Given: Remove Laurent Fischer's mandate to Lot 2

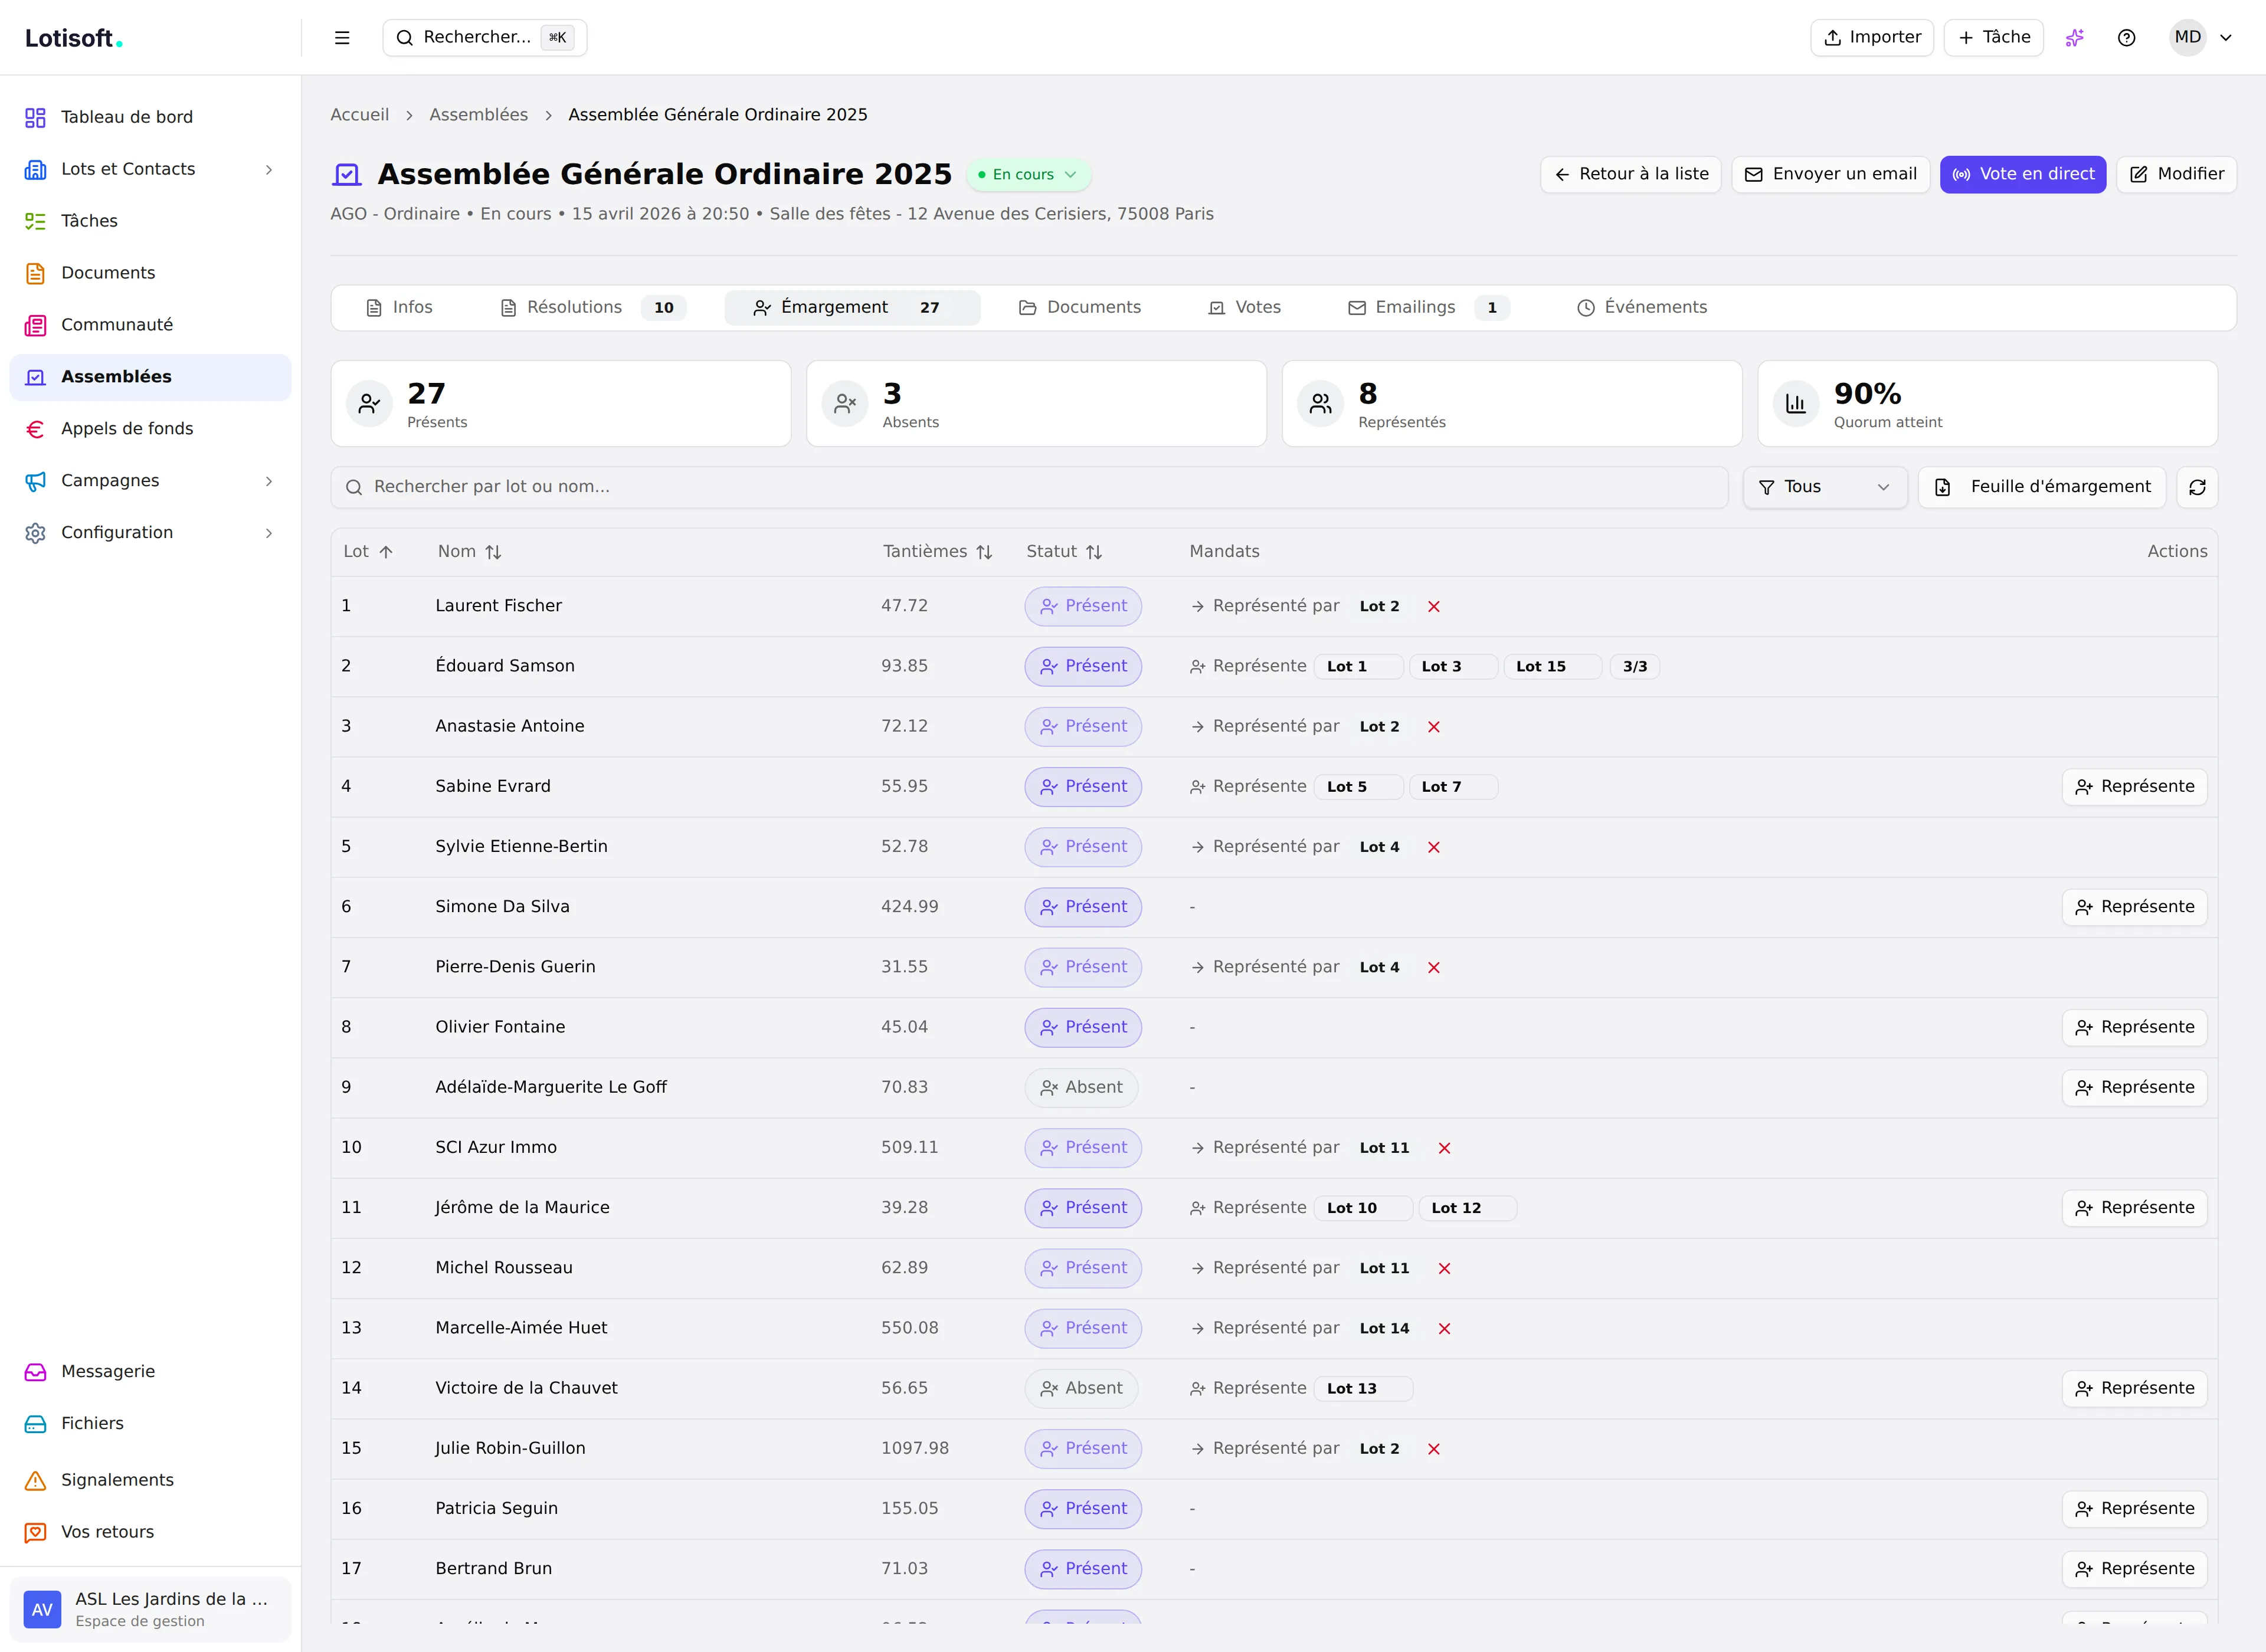Looking at the screenshot, I should 1433,607.
